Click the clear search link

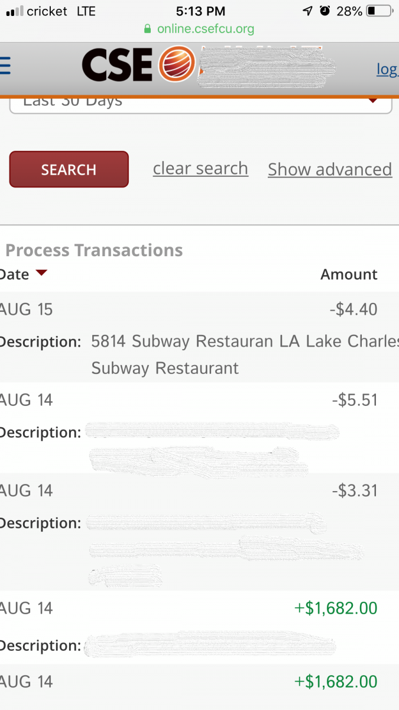point(200,169)
